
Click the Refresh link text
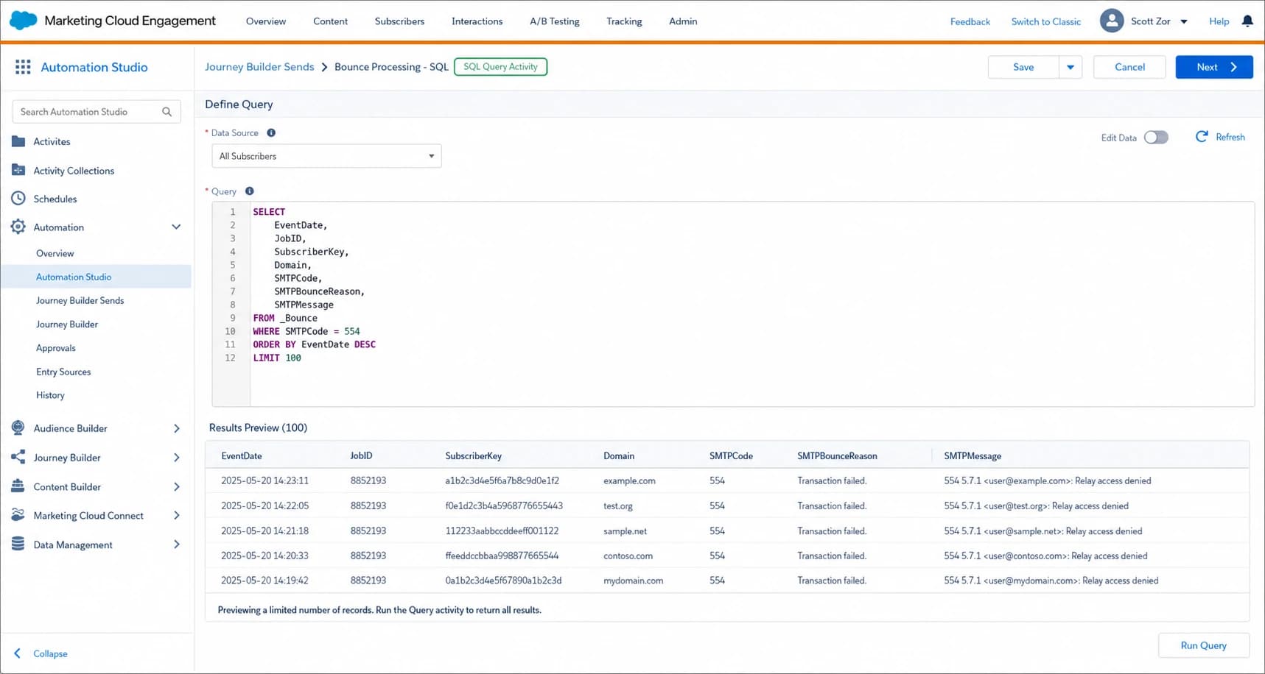tap(1230, 137)
